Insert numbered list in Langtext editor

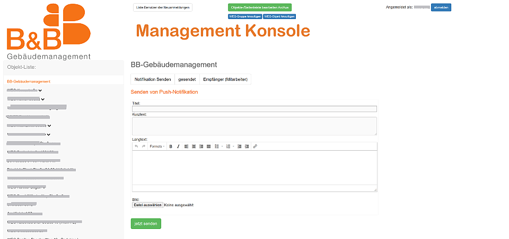point(228,146)
